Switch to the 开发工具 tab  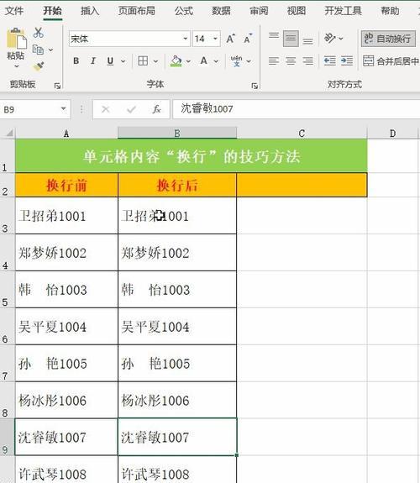tap(343, 11)
